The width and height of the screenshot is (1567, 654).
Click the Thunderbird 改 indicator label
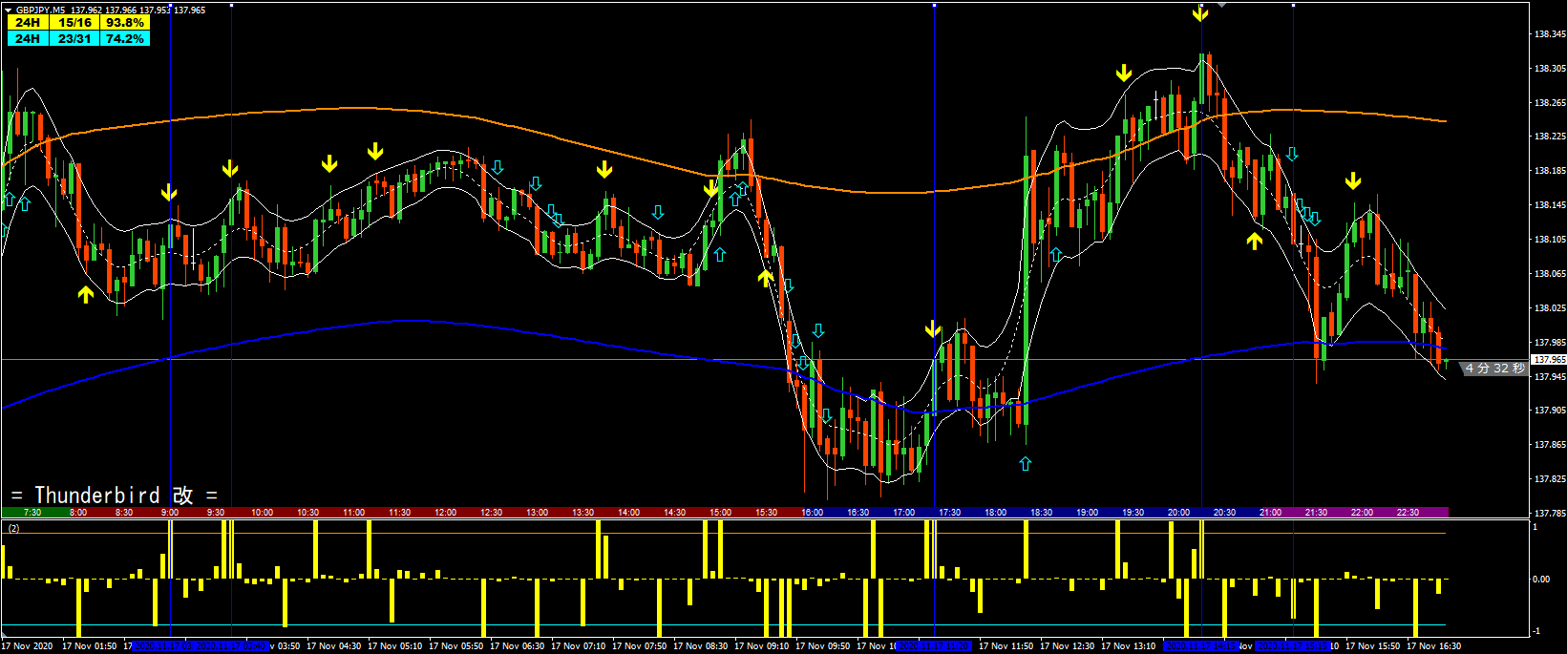click(x=115, y=495)
